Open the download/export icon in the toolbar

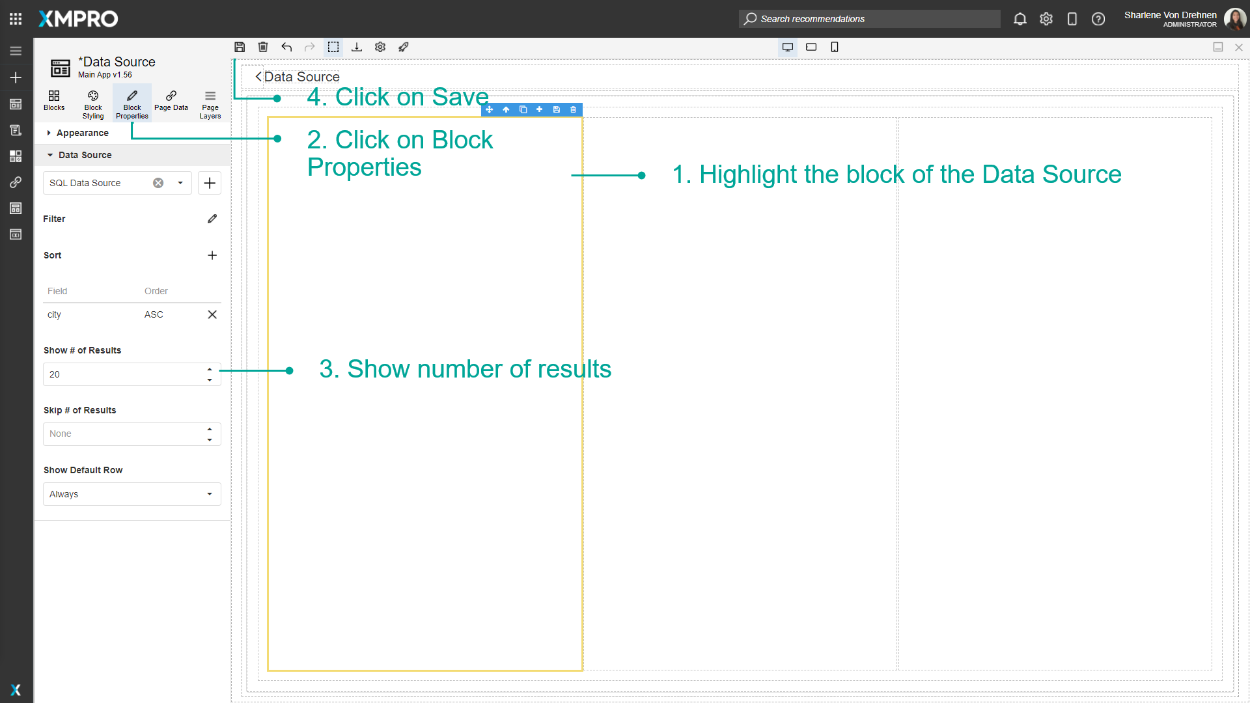pyautogui.click(x=357, y=47)
